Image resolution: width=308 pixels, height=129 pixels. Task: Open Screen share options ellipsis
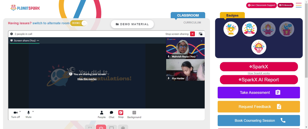click(38, 40)
